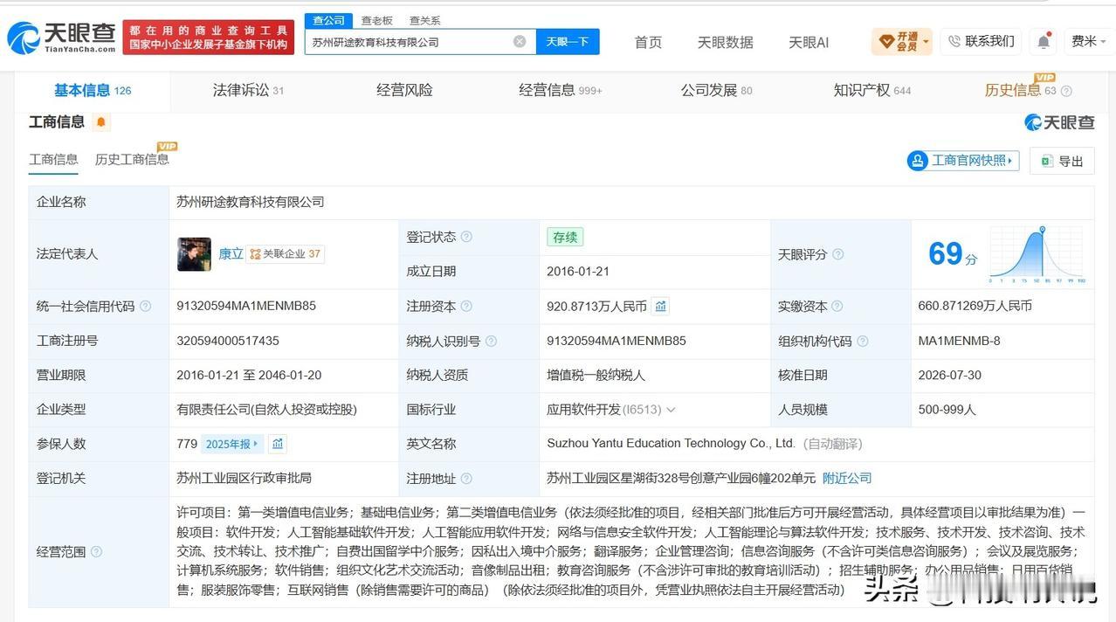
Task: Click approval date 2026-07-30
Action: tap(950, 375)
